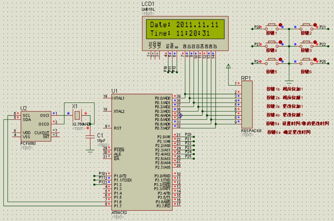Select the 按键5 description text line
334x221 pixels.
298,124
